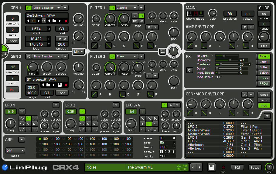Image resolution: width=276 pixels, height=174 pixels.
Task: Toggle GEN 2 power button
Action: pyautogui.click(x=29, y=56)
